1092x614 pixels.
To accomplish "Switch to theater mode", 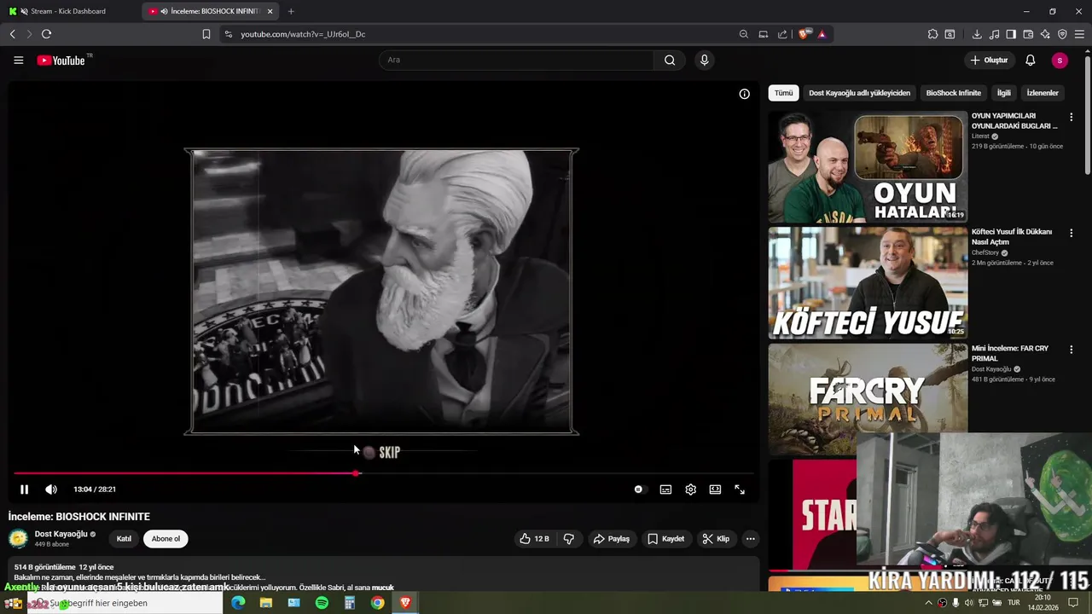I will [715, 489].
